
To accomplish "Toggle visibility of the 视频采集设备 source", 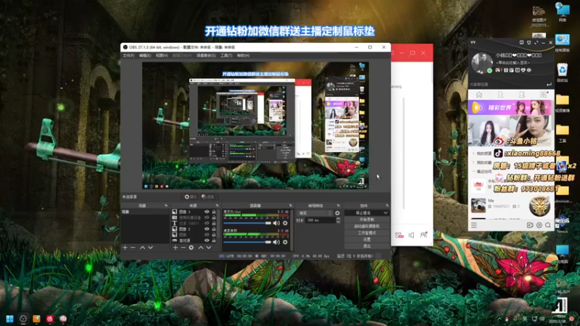I will (207, 217).
